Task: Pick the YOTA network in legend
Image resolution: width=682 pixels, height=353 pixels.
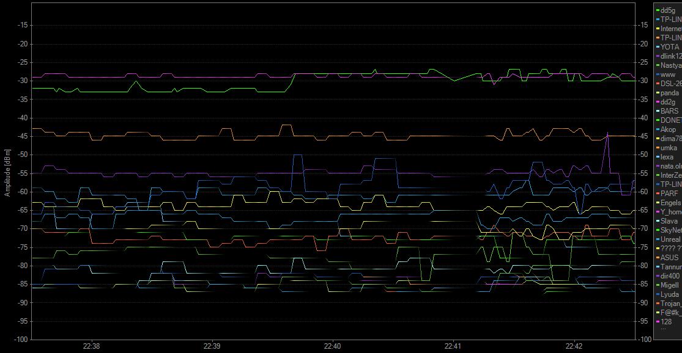Action: 668,46
